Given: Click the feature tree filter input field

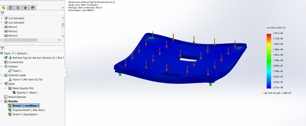Looking at the screenshot, I should pos(34,13).
